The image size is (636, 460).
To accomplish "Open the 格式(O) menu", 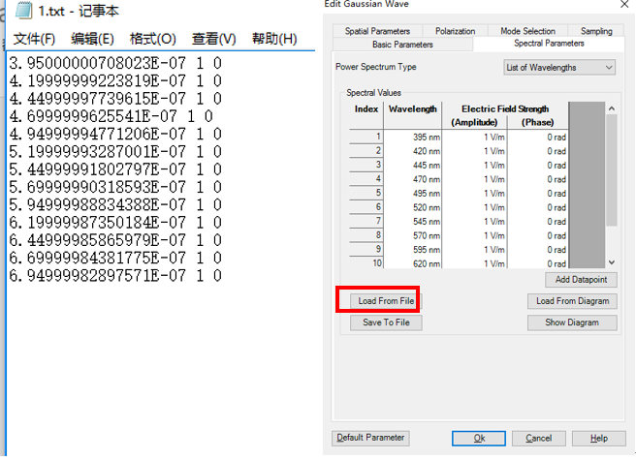I will [153, 39].
